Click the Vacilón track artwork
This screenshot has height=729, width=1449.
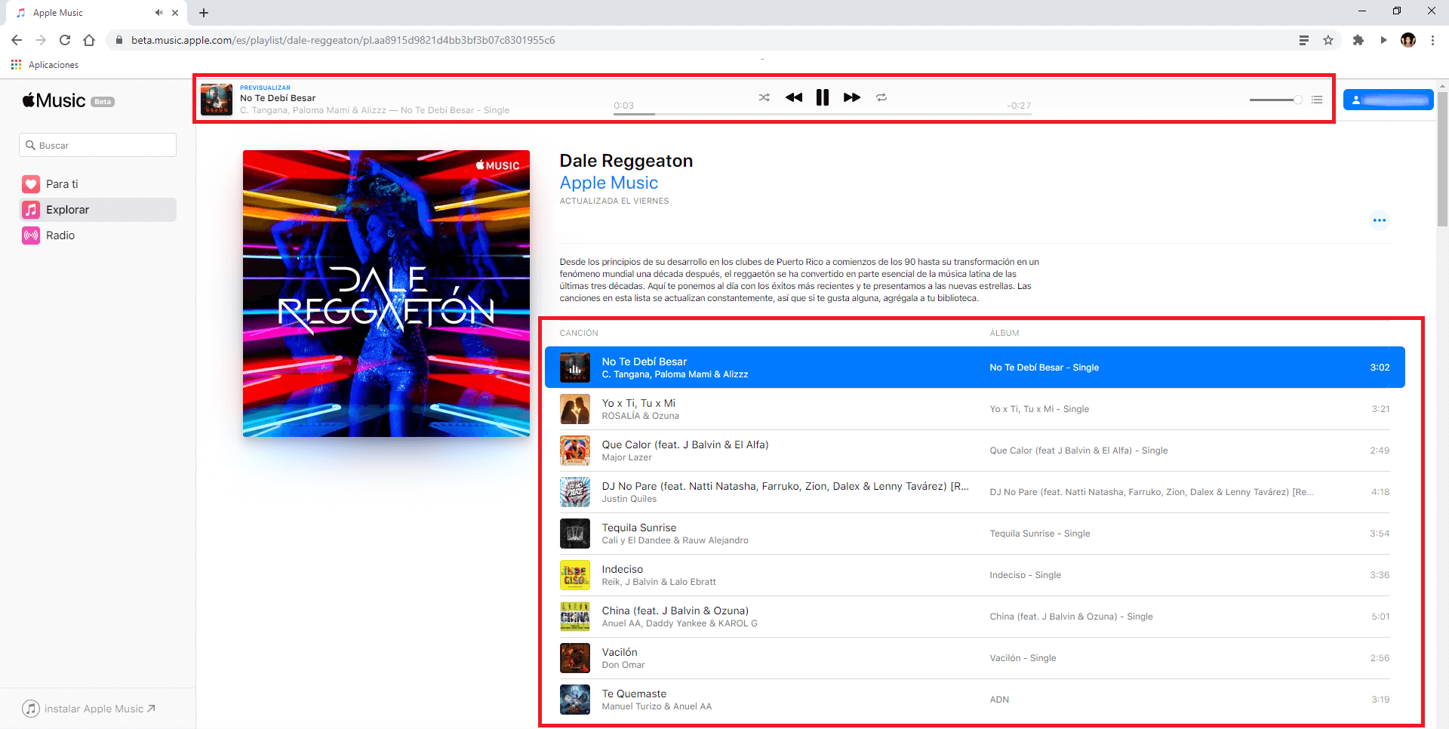click(575, 658)
